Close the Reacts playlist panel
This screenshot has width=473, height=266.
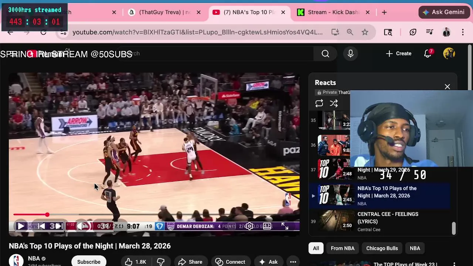447,87
